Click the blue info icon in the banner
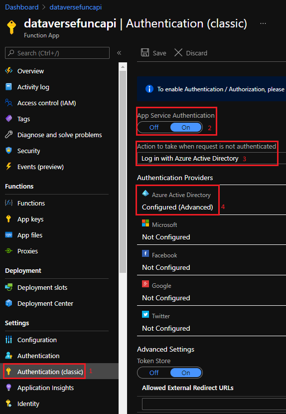 (x=149, y=89)
